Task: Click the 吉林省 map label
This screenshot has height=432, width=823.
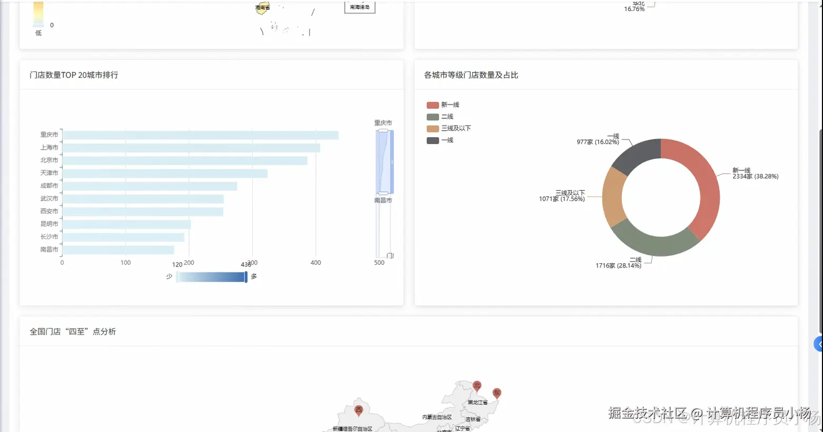Action: [x=473, y=419]
